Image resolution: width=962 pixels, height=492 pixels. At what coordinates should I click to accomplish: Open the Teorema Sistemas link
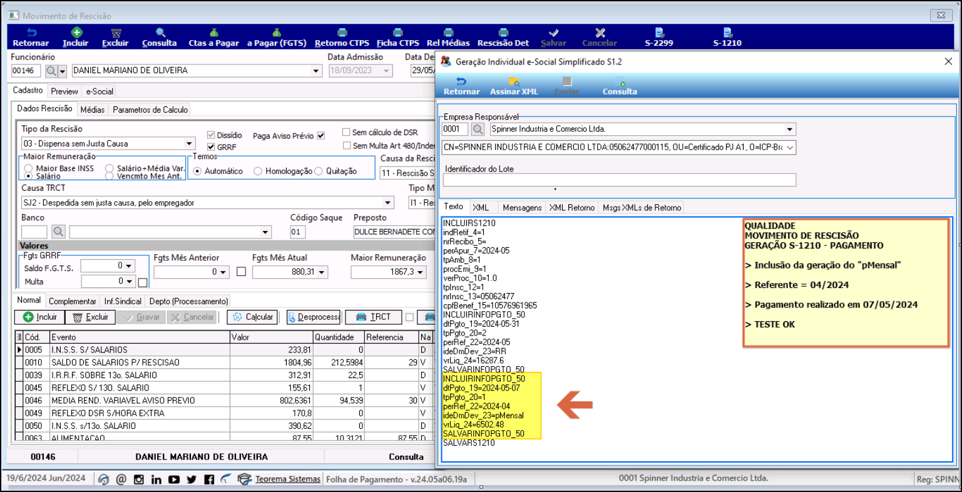(x=288, y=479)
